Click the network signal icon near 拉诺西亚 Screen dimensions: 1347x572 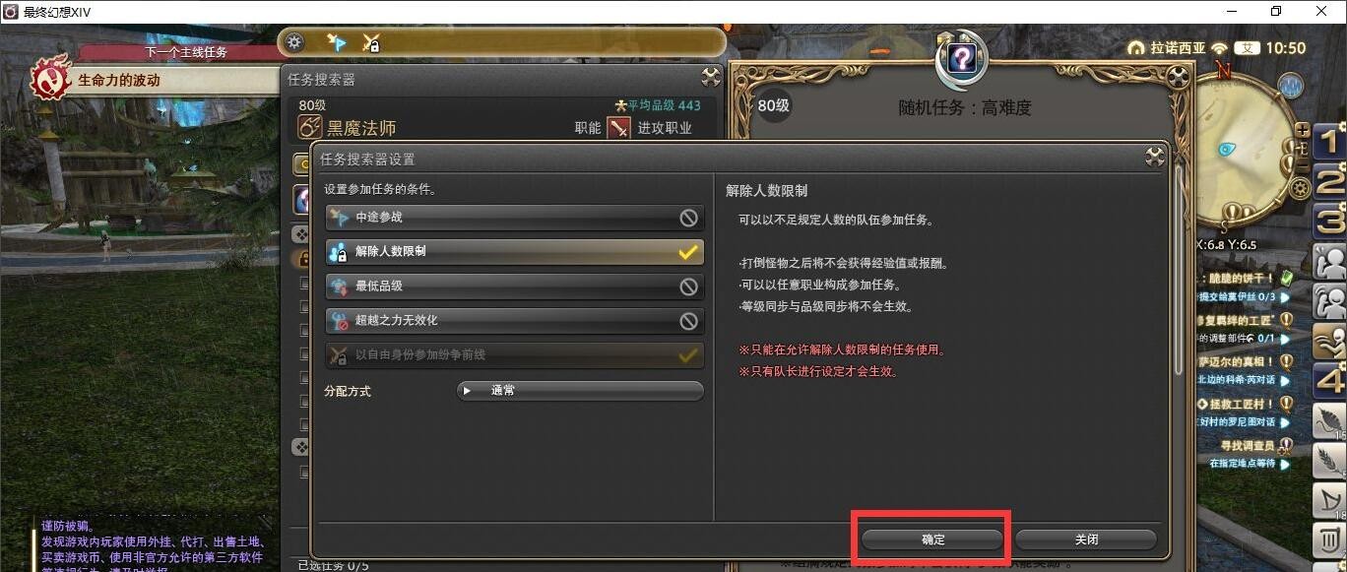tap(1221, 47)
